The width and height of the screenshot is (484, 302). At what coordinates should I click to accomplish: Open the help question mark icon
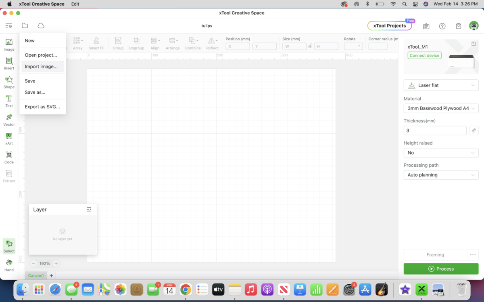pyautogui.click(x=442, y=26)
